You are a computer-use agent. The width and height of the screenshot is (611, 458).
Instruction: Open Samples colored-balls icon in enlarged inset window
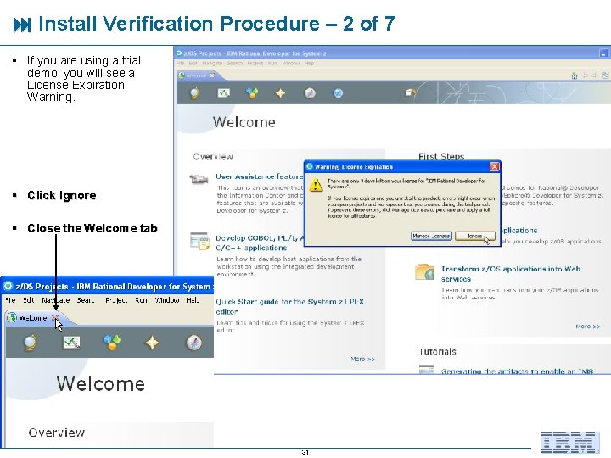click(x=112, y=343)
